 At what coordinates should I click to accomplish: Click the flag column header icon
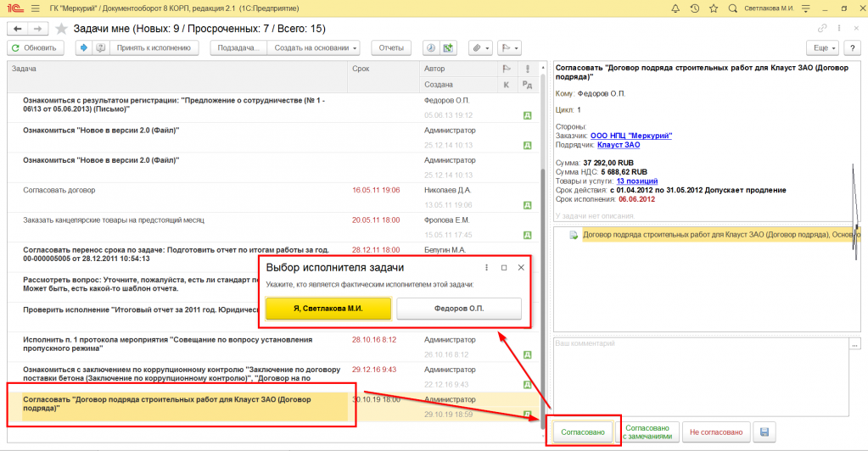(x=506, y=69)
